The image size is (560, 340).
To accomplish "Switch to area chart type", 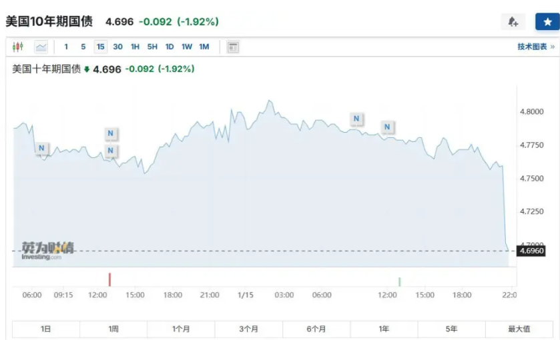I will [41, 47].
